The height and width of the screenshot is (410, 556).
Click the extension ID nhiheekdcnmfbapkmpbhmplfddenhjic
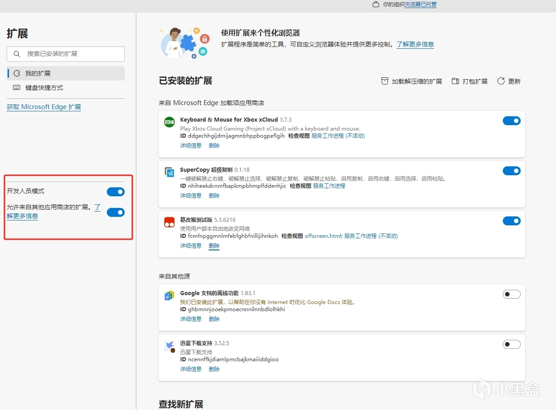pyautogui.click(x=237, y=186)
